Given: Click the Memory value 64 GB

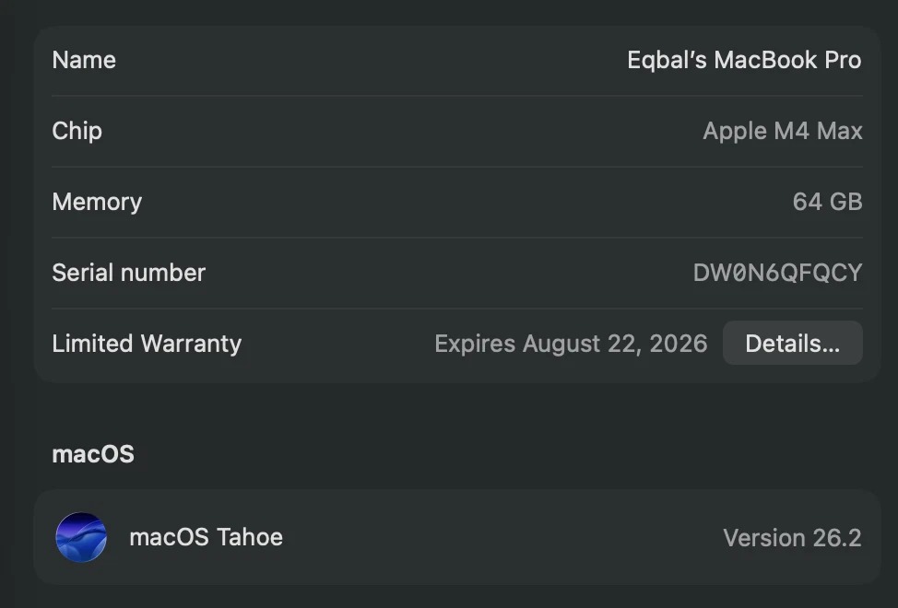Looking at the screenshot, I should coord(826,202).
